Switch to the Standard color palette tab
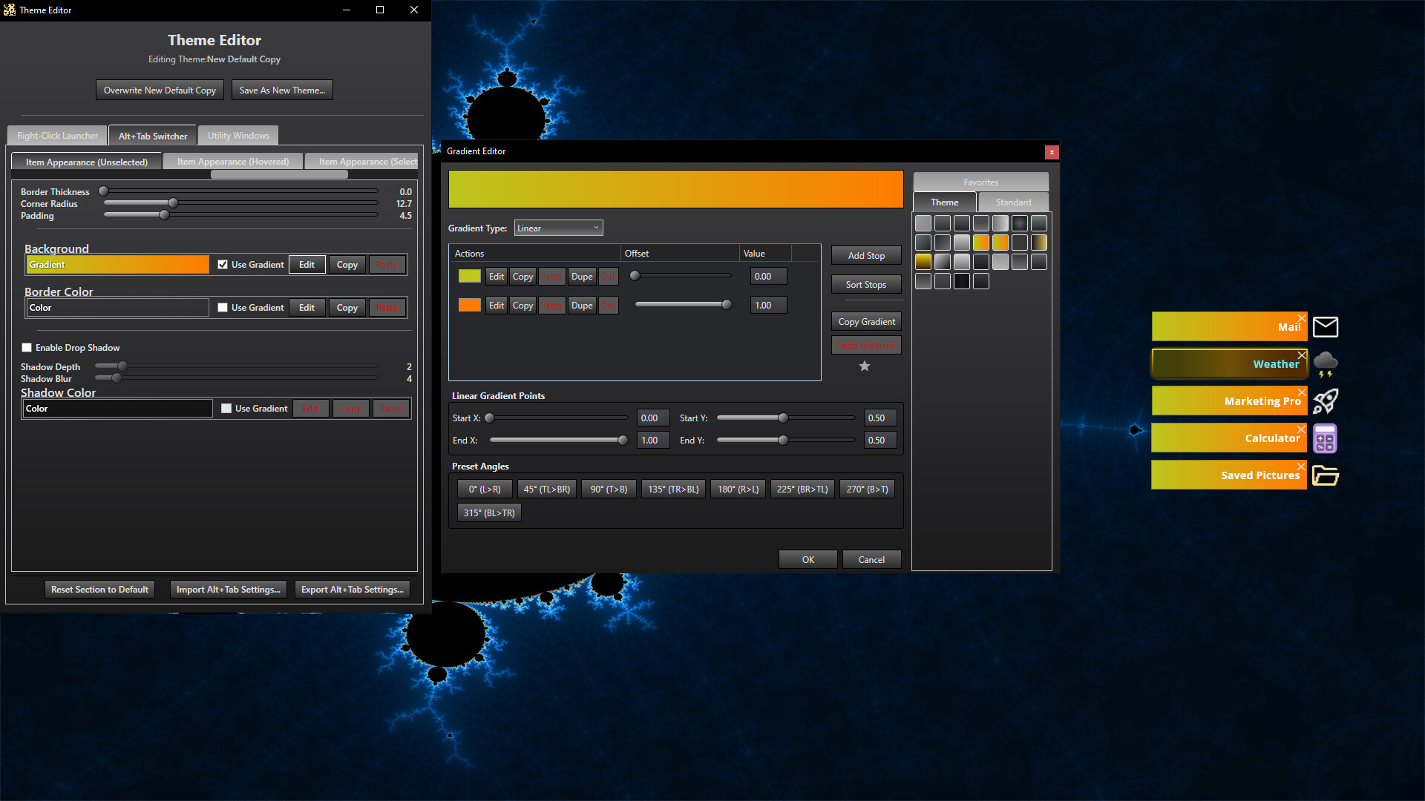 [1012, 202]
